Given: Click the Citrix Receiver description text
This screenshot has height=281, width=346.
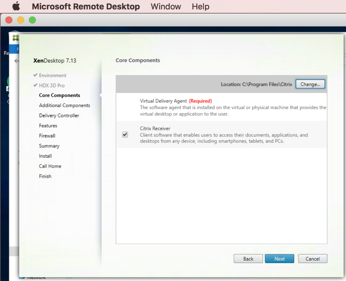Looking at the screenshot, I should coord(224,138).
